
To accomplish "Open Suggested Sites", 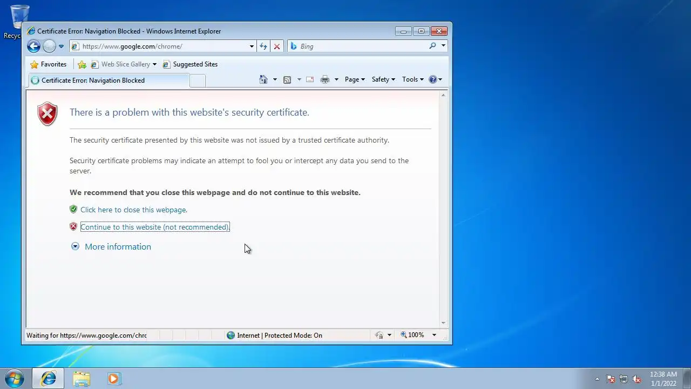I will click(190, 64).
